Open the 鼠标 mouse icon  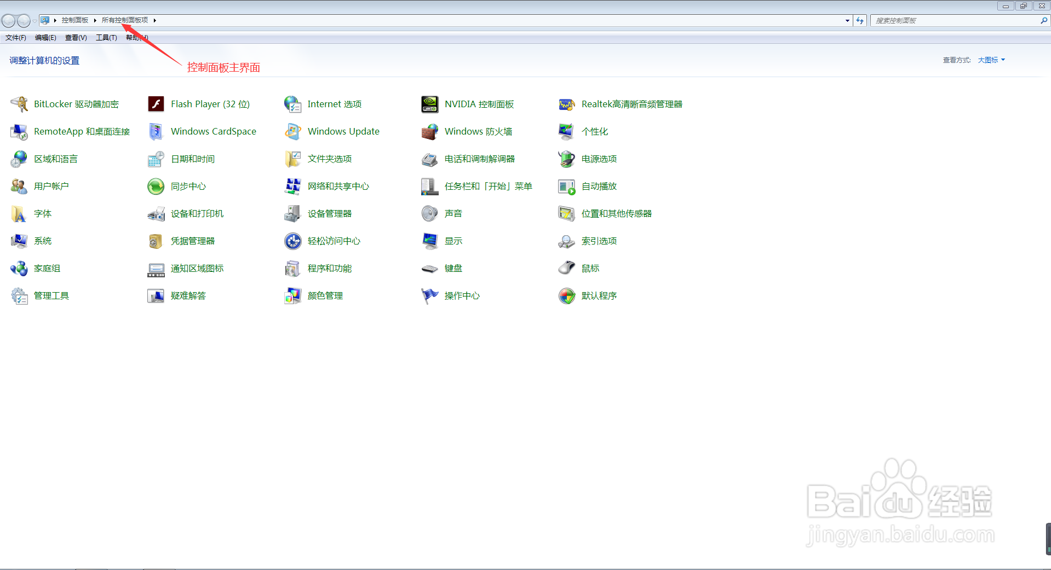[567, 268]
